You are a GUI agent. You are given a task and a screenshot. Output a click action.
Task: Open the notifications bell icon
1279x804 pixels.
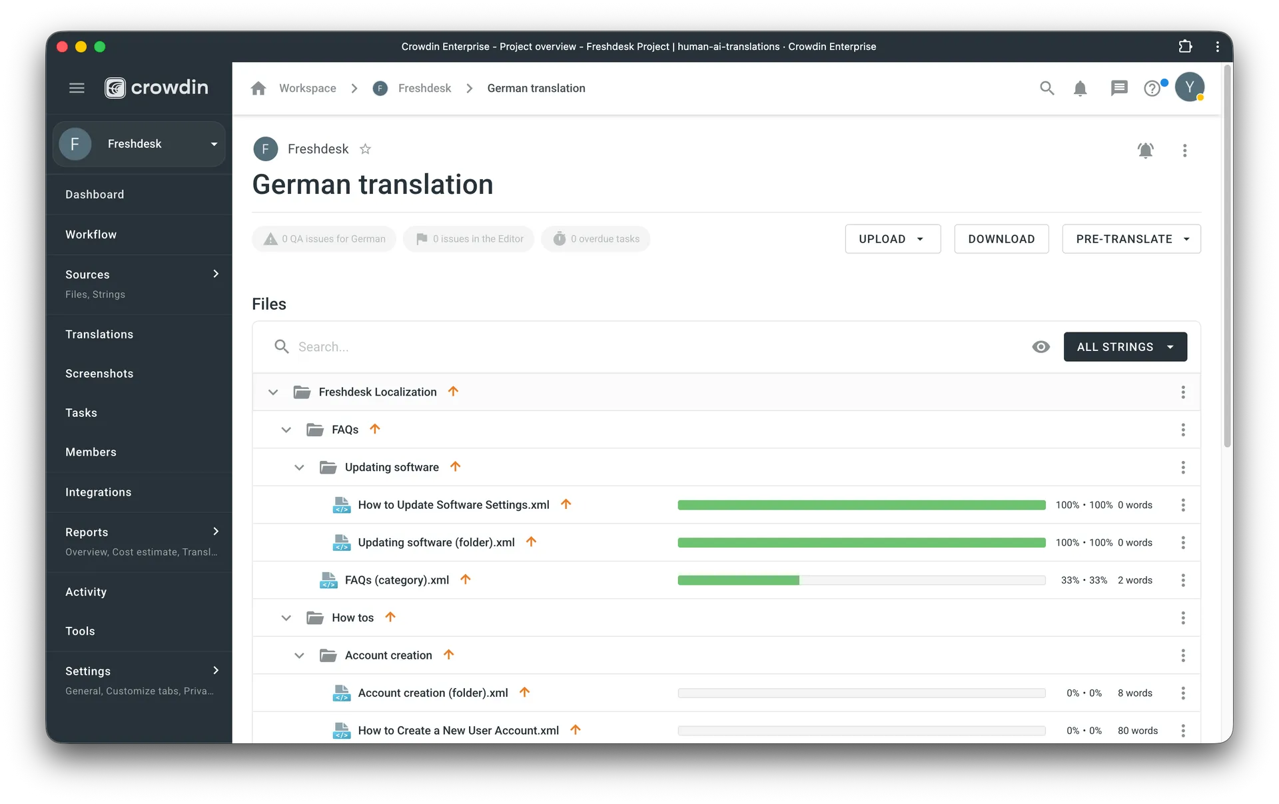click(x=1080, y=88)
